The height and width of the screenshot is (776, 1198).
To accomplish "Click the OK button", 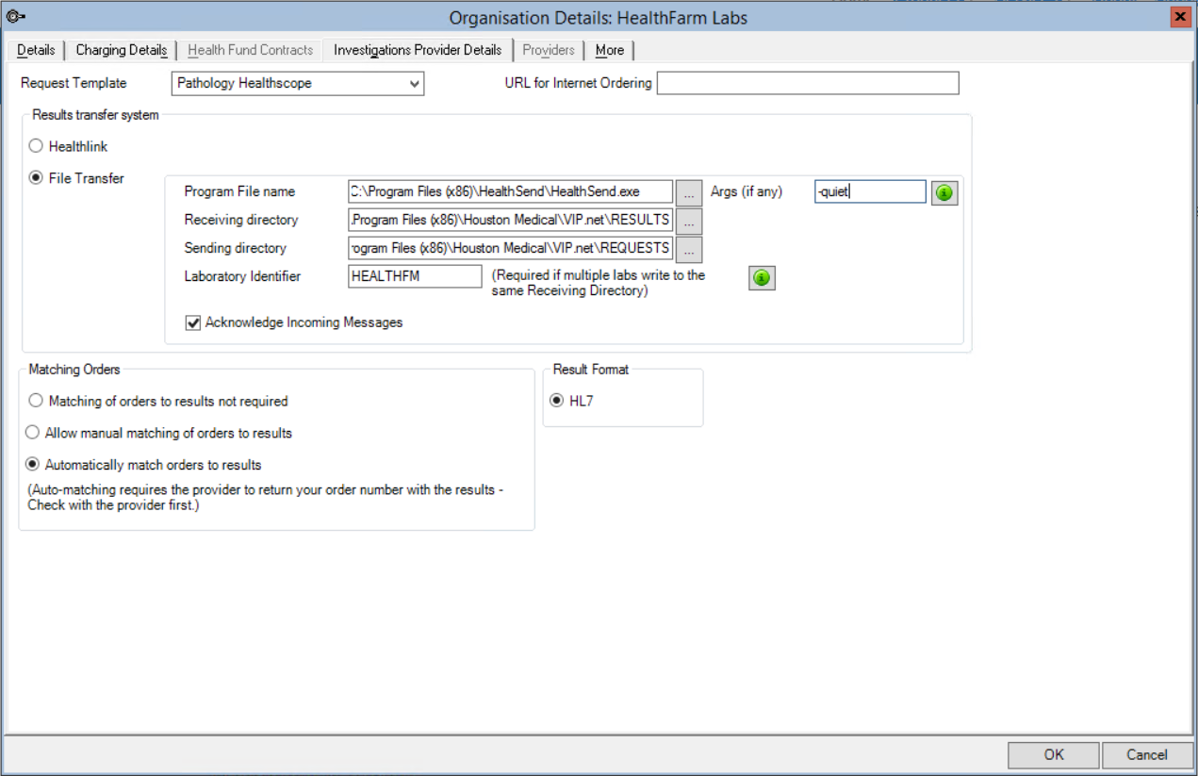I will pyautogui.click(x=1054, y=754).
